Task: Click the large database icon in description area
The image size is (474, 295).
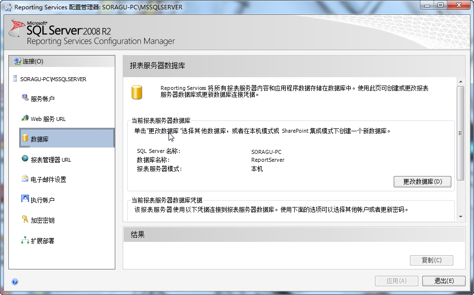Action: click(136, 92)
